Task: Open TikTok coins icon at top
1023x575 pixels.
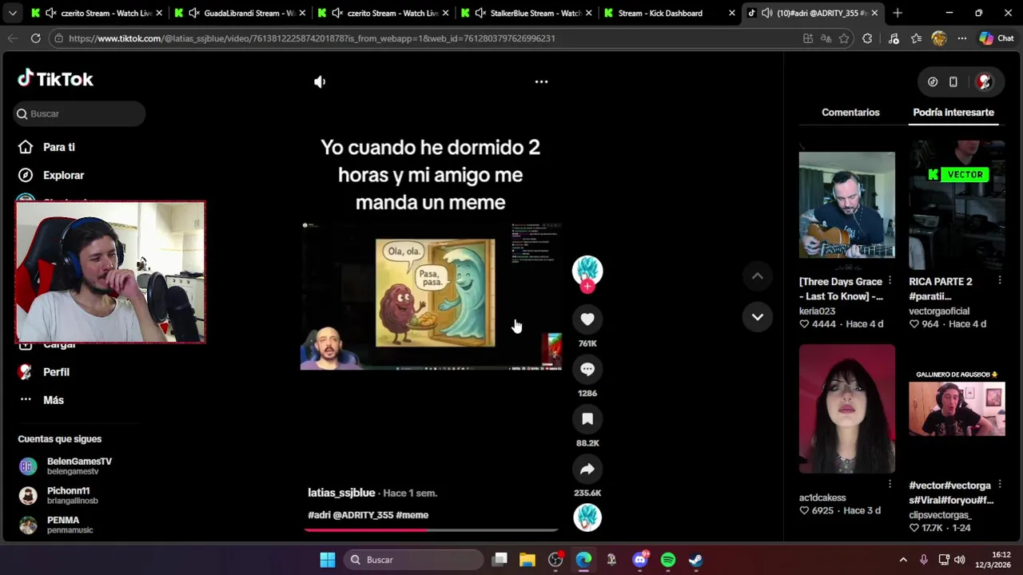Action: coord(933,81)
